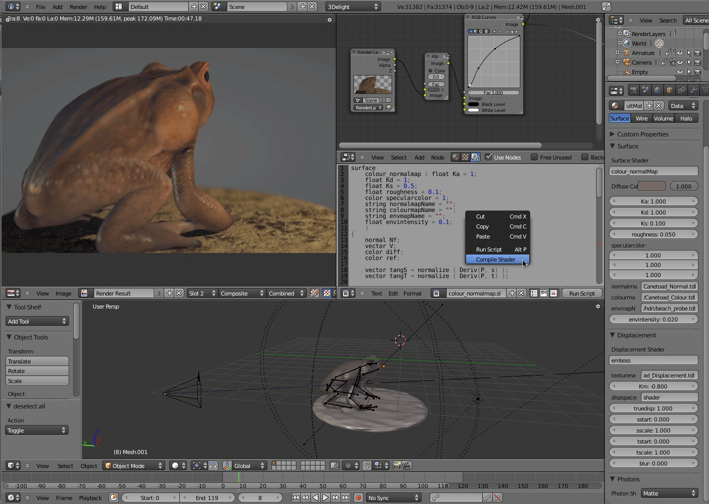Toggle line numbers in text editor

point(534,293)
